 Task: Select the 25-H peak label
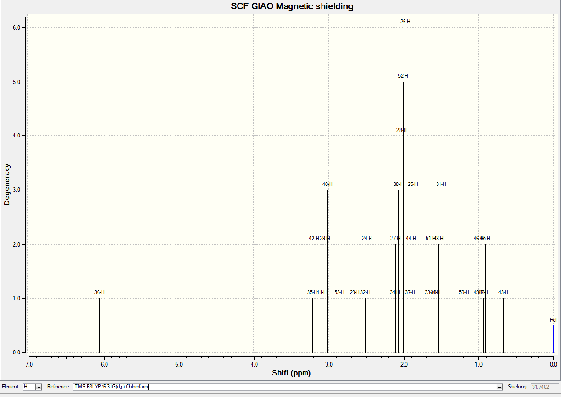413,184
